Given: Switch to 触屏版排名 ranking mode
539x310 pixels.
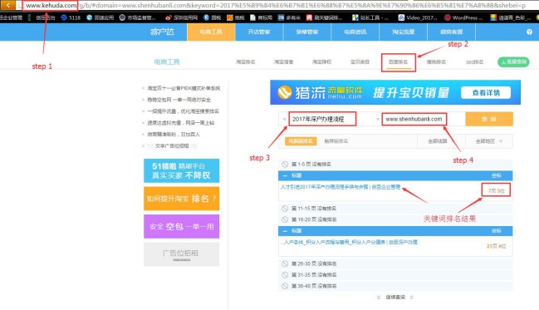Looking at the screenshot, I should pos(336,141).
